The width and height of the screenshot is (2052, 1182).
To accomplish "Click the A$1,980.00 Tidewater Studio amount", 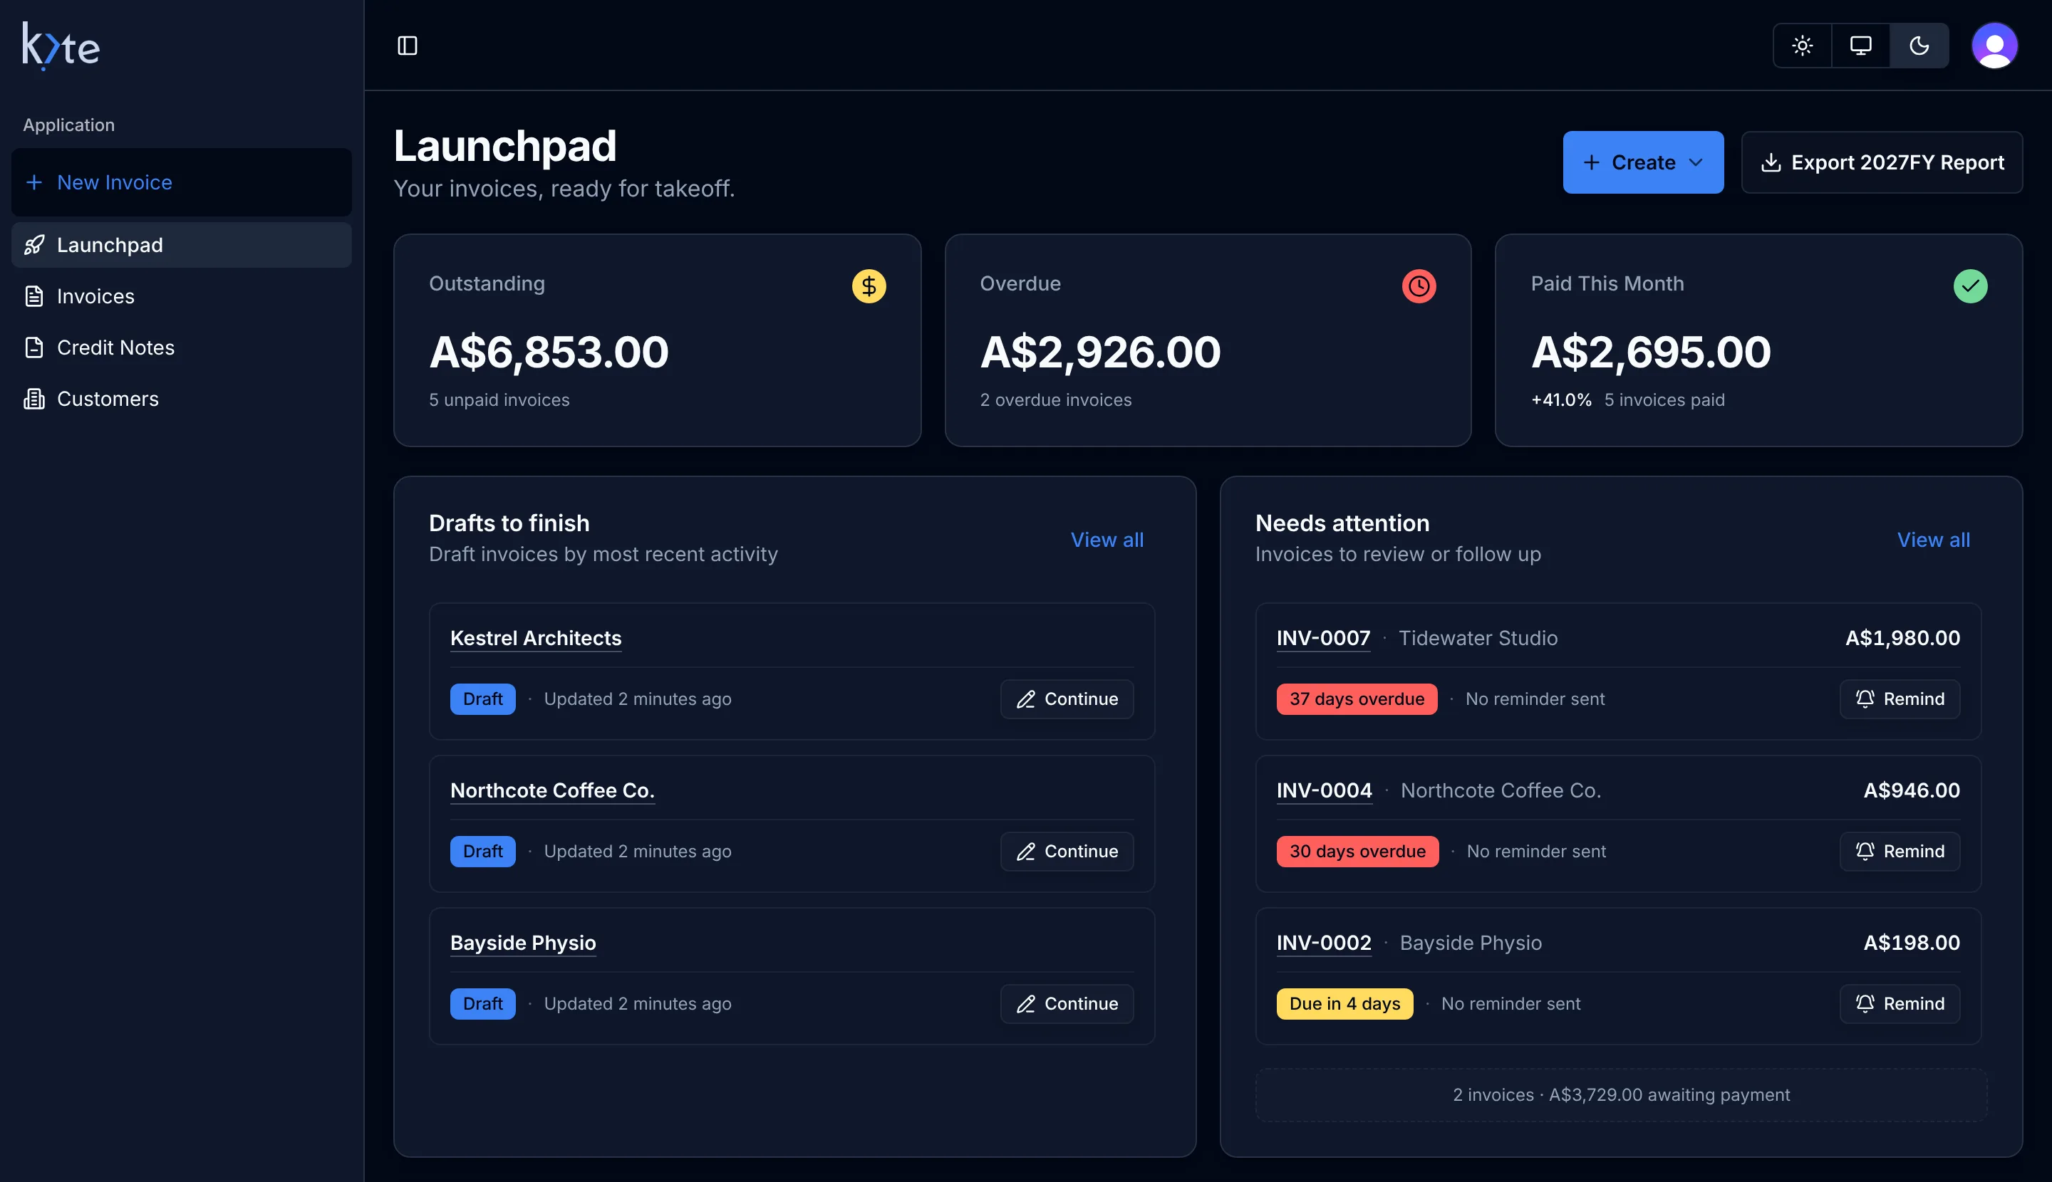I will tap(1902, 638).
